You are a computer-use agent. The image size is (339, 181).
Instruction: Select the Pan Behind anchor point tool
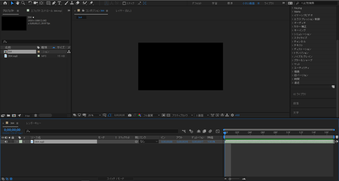42,3
